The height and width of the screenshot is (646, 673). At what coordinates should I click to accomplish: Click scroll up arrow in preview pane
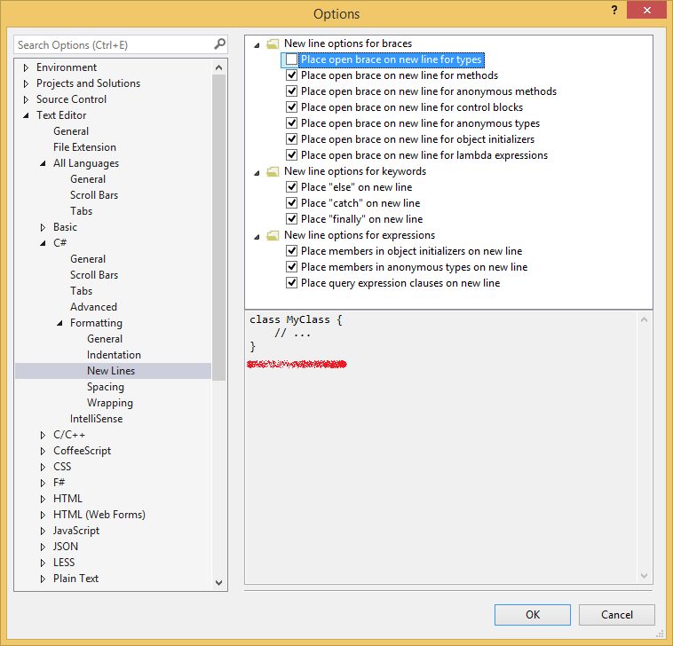click(644, 319)
